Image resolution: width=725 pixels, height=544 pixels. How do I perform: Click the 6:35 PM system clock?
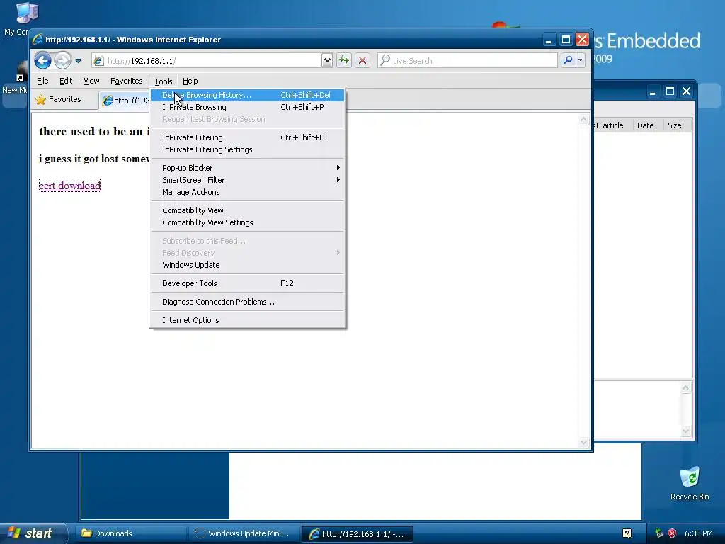699,533
